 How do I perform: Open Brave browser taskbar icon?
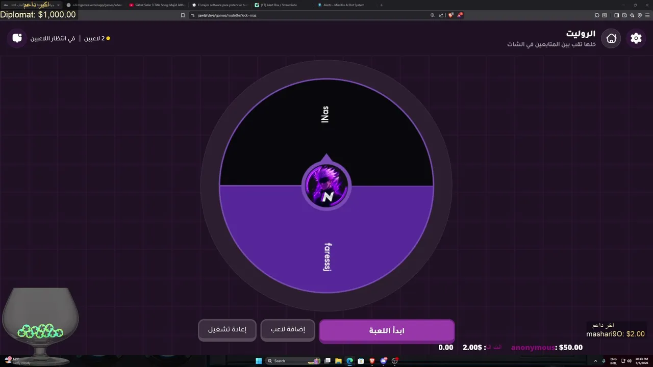pos(372,361)
